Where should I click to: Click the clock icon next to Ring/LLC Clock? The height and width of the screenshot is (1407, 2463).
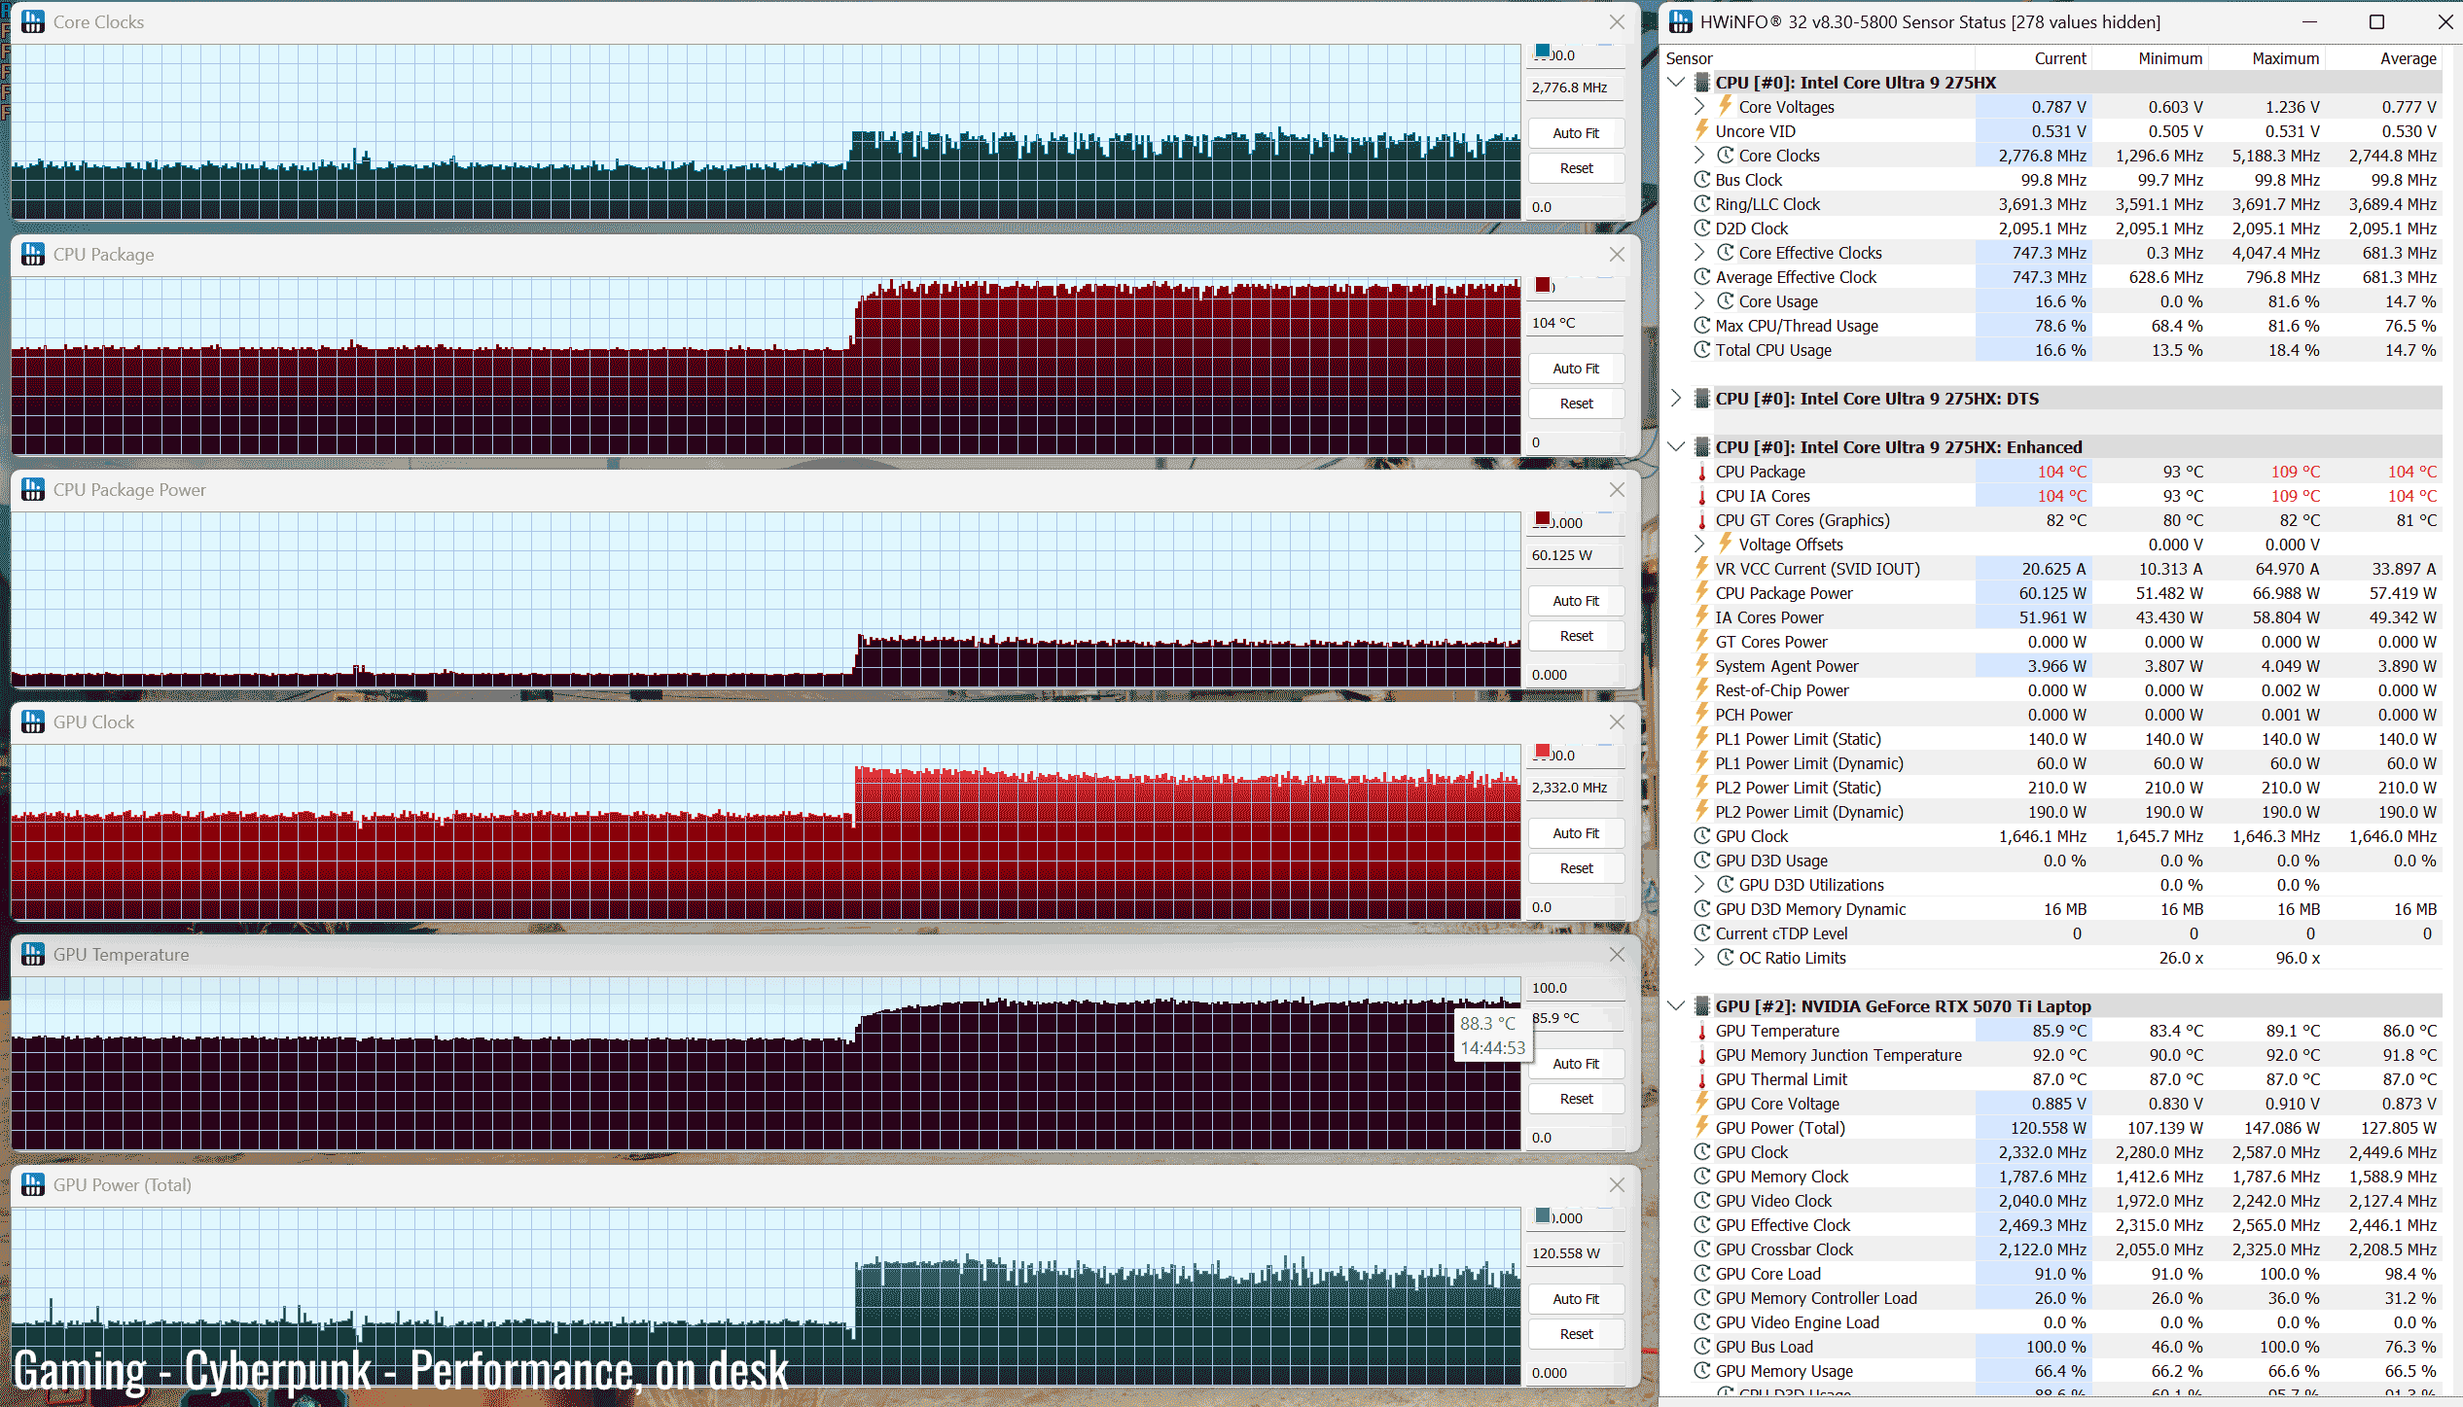[x=1702, y=204]
